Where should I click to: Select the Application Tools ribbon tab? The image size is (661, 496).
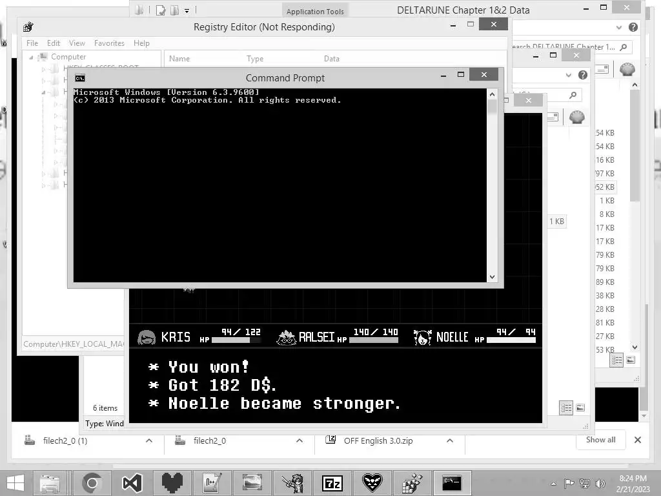tap(315, 12)
